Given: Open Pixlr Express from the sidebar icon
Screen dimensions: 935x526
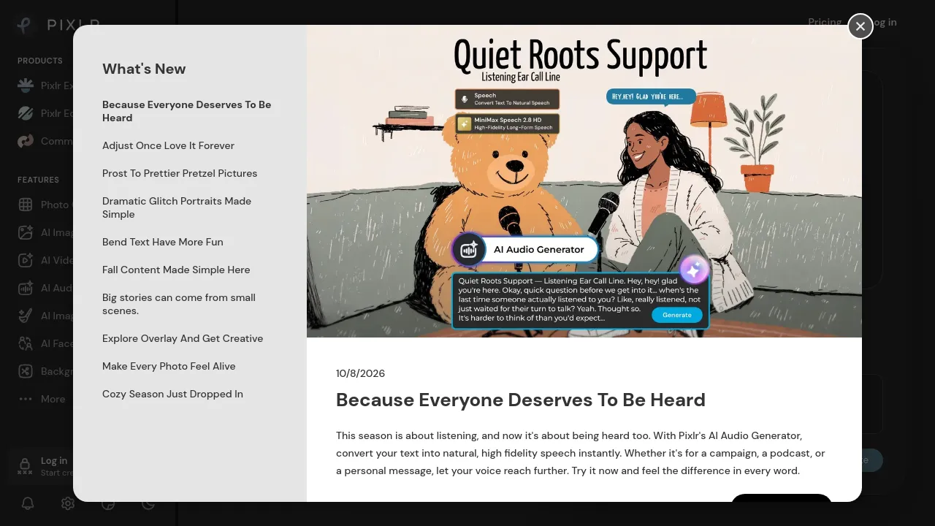Looking at the screenshot, I should click(x=26, y=85).
